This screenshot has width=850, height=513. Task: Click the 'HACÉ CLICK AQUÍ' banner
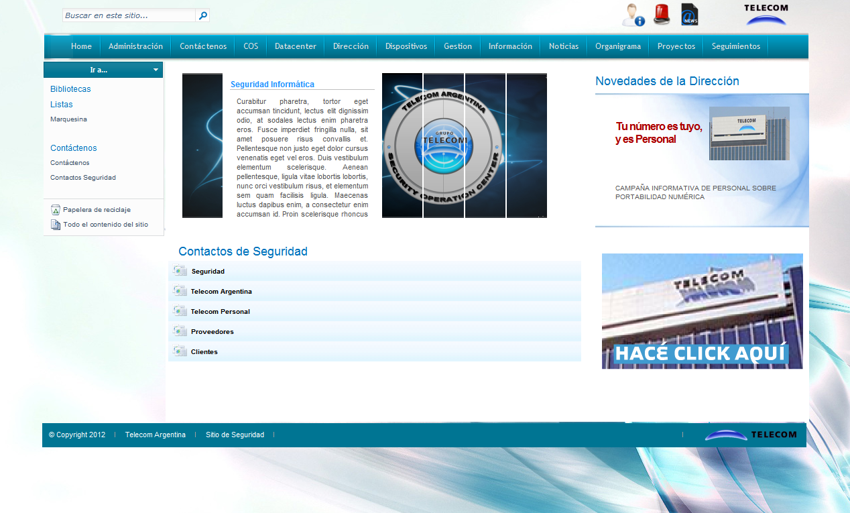pyautogui.click(x=703, y=311)
